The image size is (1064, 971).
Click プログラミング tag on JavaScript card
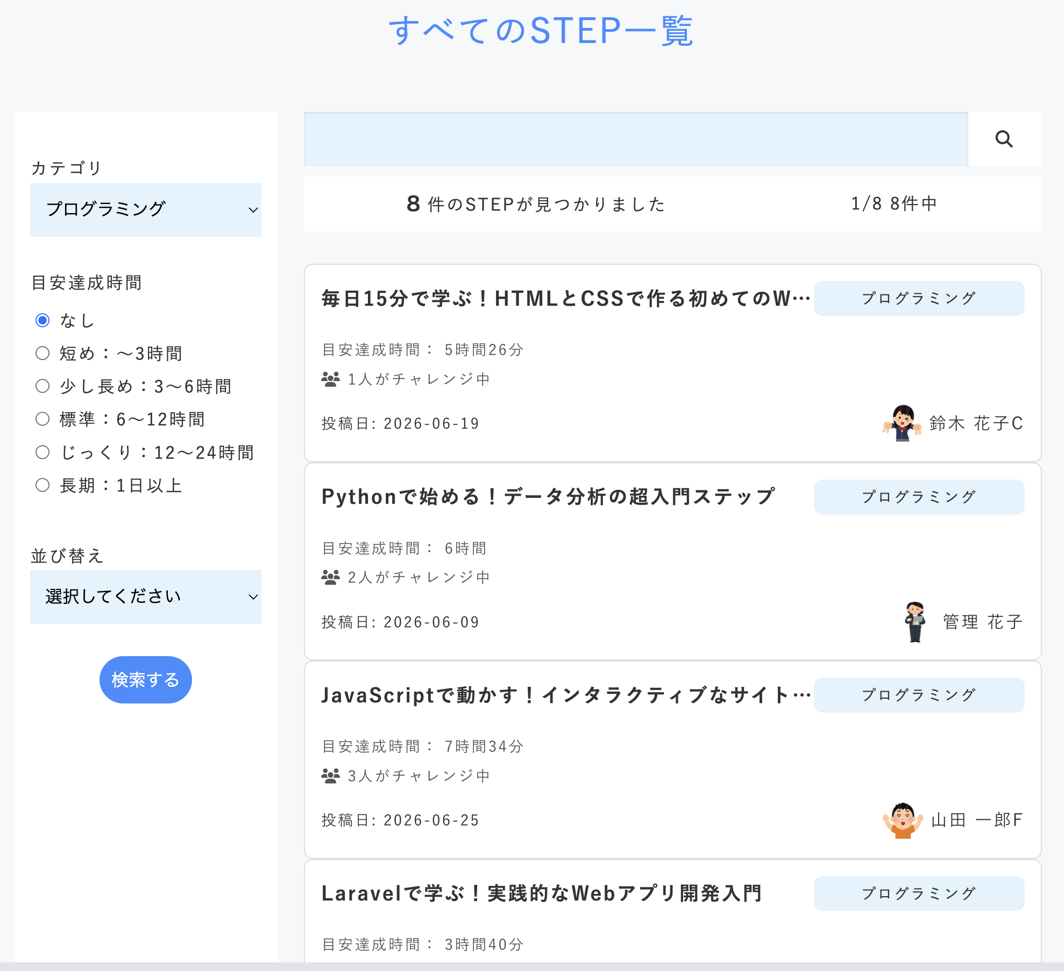coord(919,695)
